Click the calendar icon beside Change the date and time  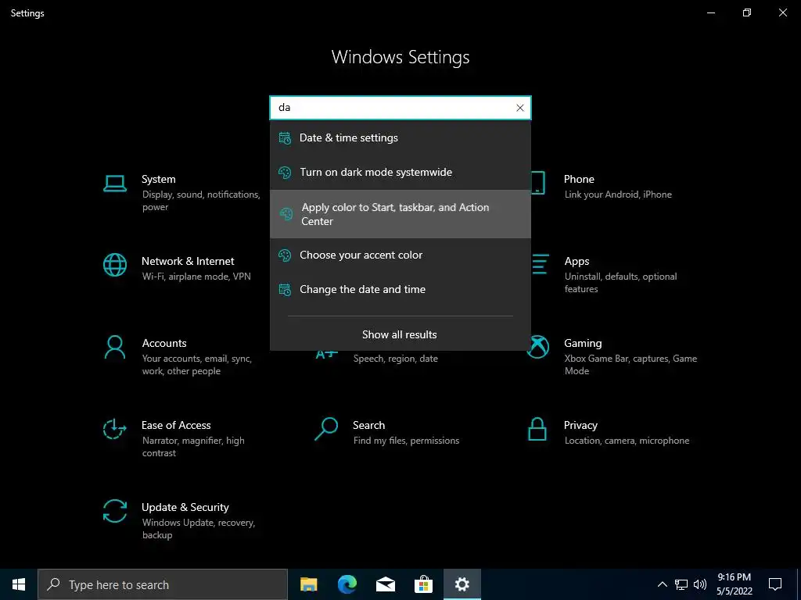(x=285, y=289)
